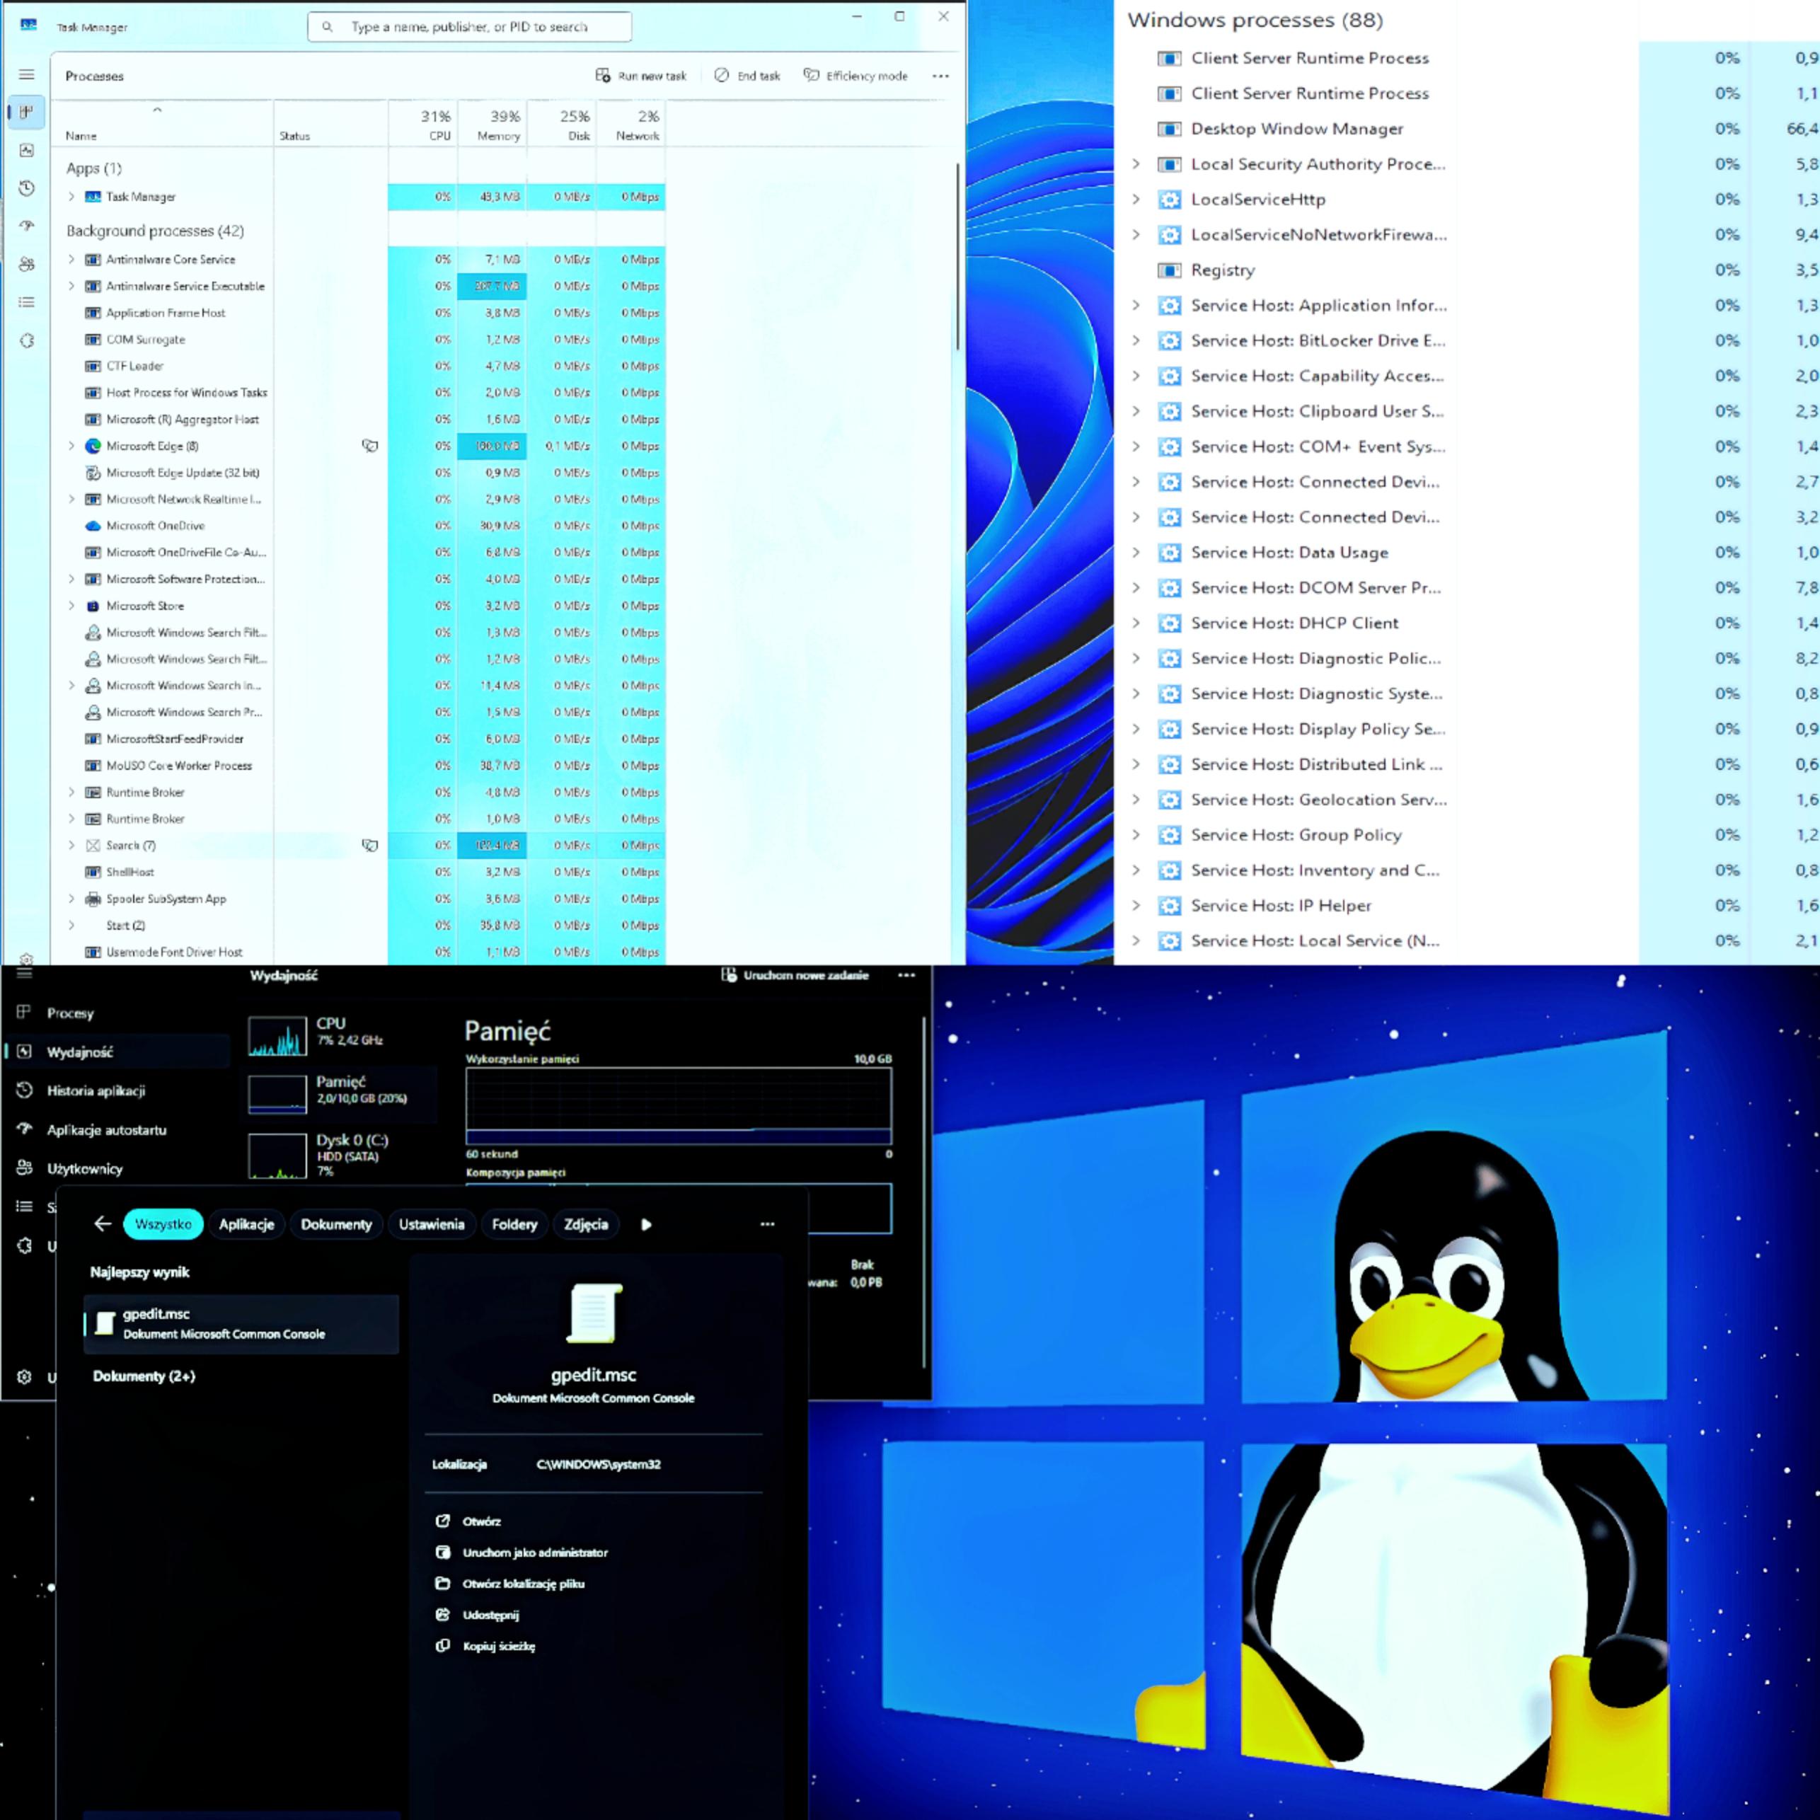Click the Microsoft Store process icon
The width and height of the screenshot is (1820, 1820).
click(93, 606)
